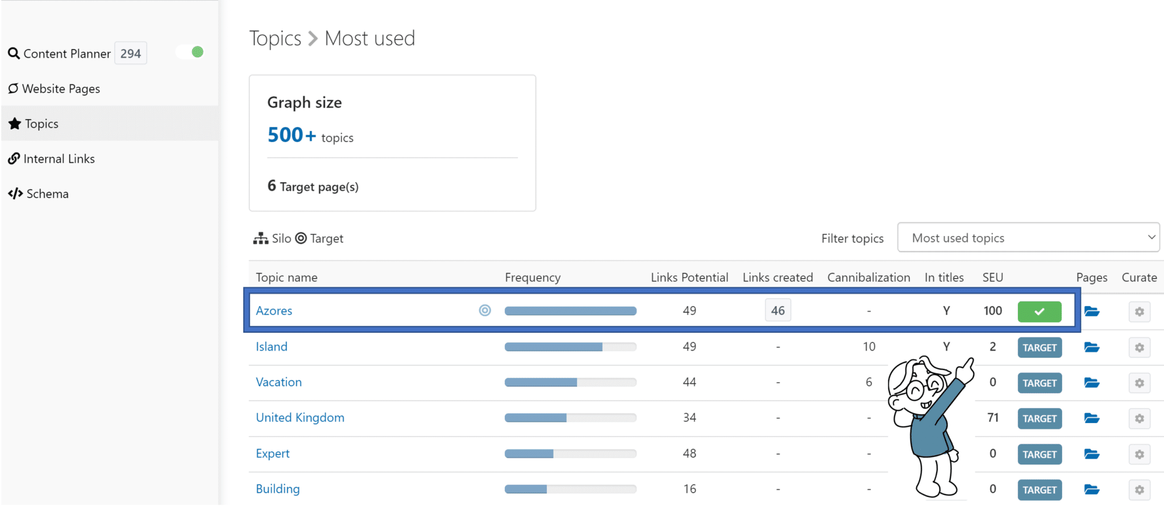Click the target circle icon beside Azores

click(485, 311)
